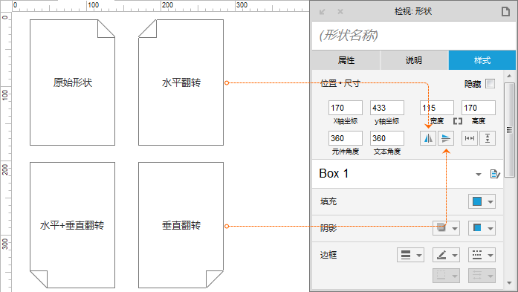Click the border color pencil icon

click(441, 255)
